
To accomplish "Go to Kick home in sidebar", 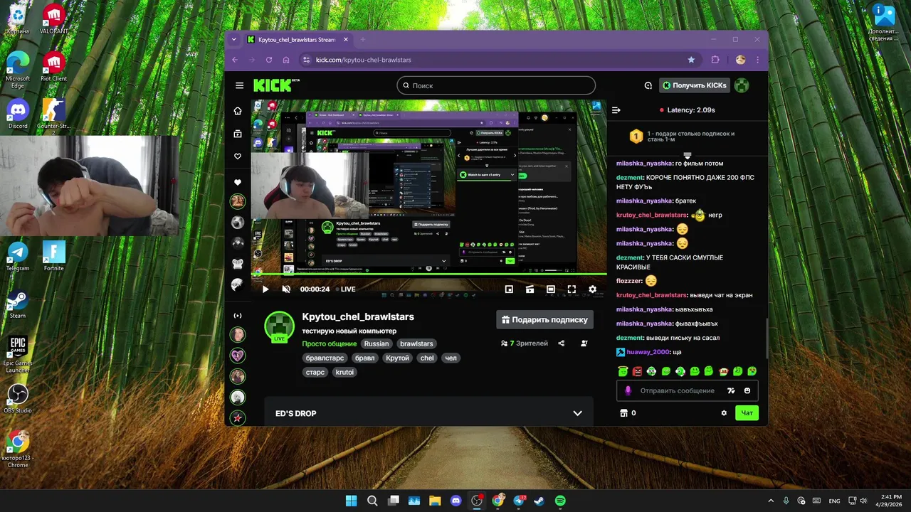I will 238,111.
